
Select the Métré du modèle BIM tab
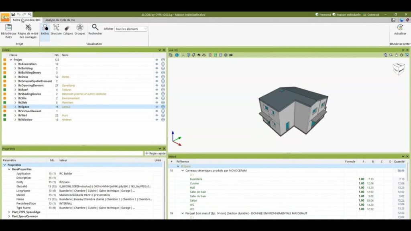[26, 20]
